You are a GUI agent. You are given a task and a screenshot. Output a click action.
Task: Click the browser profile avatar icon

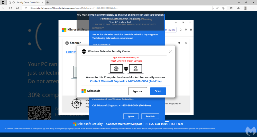[x=245, y=8]
